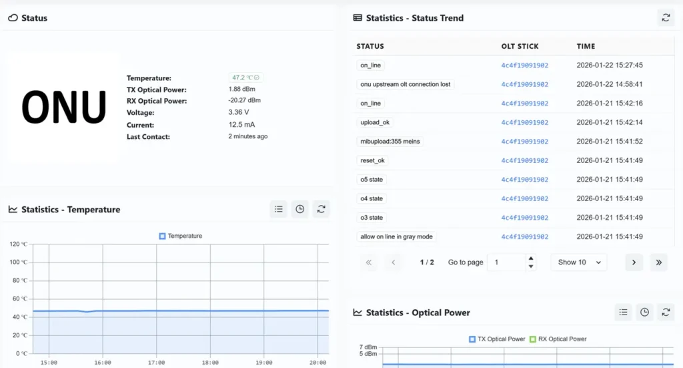The height and width of the screenshot is (368, 683).
Task: Refresh the Status Trend statistics panel
Action: 665,18
